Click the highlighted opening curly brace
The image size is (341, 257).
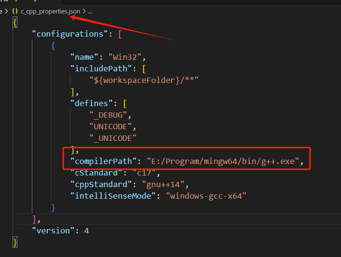tap(15, 22)
